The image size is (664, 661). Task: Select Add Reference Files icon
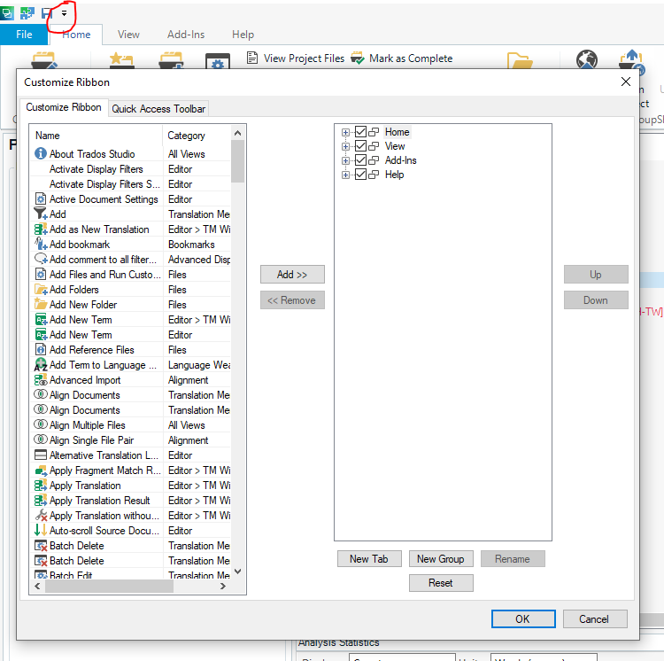[x=41, y=350]
